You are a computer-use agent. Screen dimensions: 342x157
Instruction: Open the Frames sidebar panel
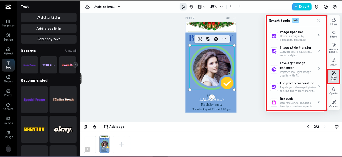[8, 121]
